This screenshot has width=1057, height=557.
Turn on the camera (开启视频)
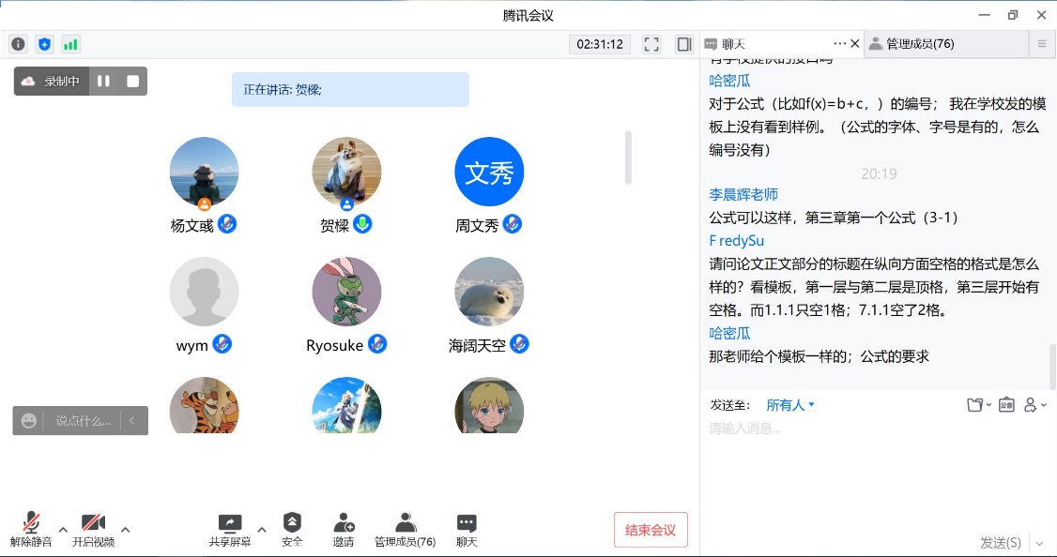pyautogui.click(x=93, y=530)
